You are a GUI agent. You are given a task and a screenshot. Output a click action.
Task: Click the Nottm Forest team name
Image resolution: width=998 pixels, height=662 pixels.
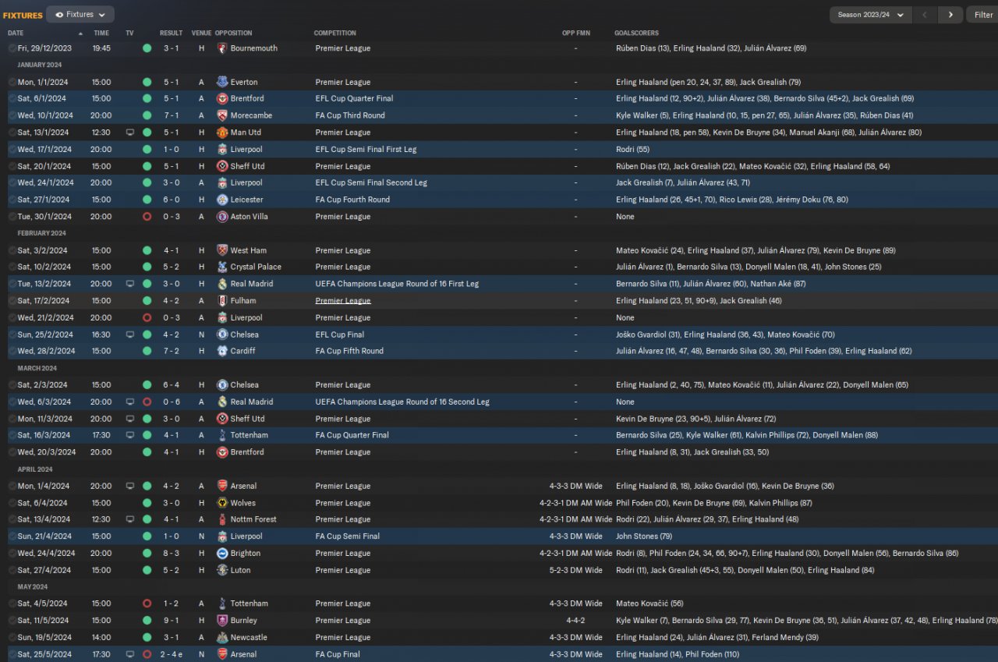pyautogui.click(x=253, y=519)
